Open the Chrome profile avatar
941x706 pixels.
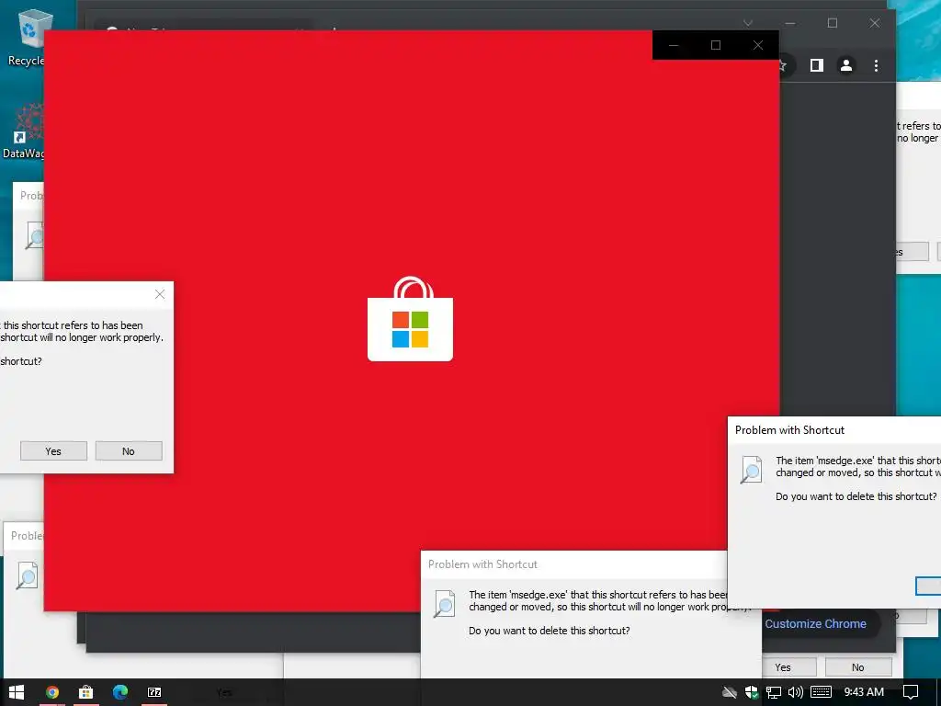[x=846, y=65]
